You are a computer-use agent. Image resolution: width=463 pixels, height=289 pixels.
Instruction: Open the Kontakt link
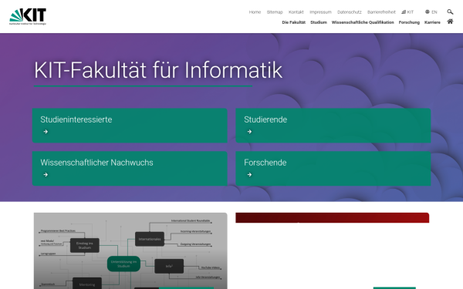coord(296,12)
